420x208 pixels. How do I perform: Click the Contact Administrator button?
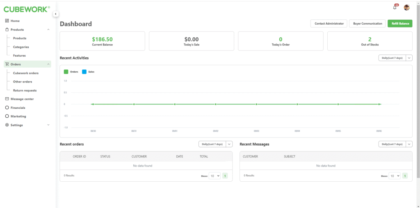point(329,24)
